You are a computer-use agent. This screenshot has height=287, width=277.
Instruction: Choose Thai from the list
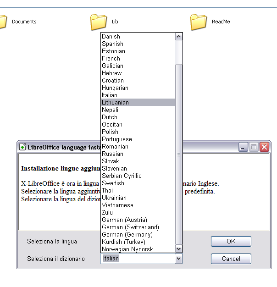pos(138,190)
